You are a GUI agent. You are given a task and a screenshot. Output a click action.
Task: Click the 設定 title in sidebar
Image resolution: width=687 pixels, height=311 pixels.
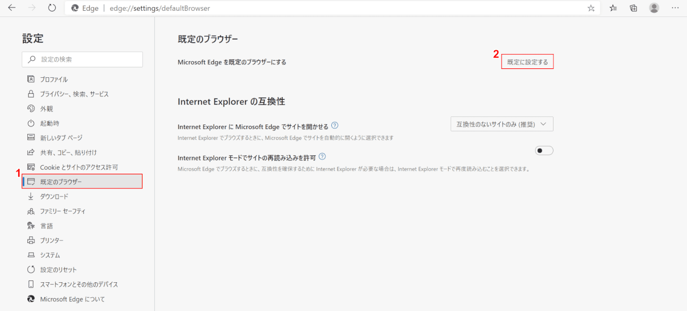33,39
